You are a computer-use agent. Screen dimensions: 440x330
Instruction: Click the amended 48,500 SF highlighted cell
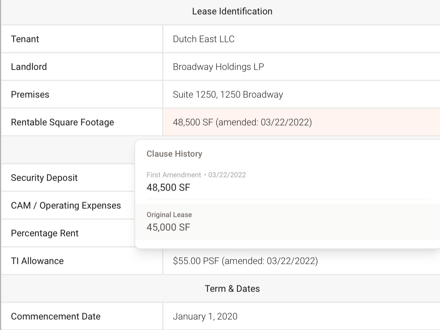[x=242, y=122]
